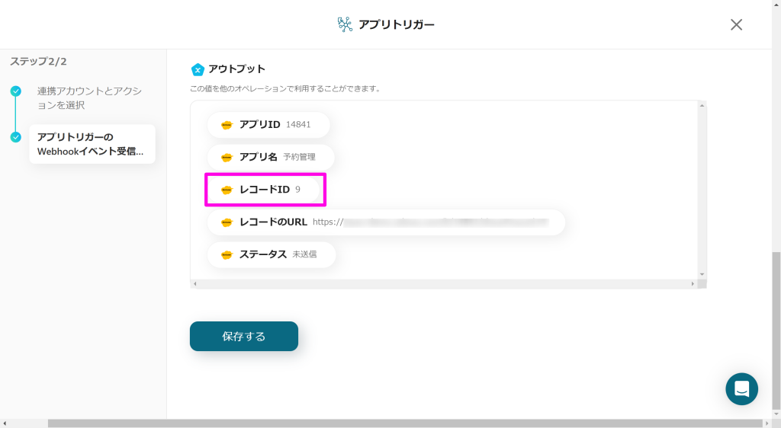The image size is (781, 428).
Task: Click the kintone icon beside ステータス
Action: click(x=227, y=254)
